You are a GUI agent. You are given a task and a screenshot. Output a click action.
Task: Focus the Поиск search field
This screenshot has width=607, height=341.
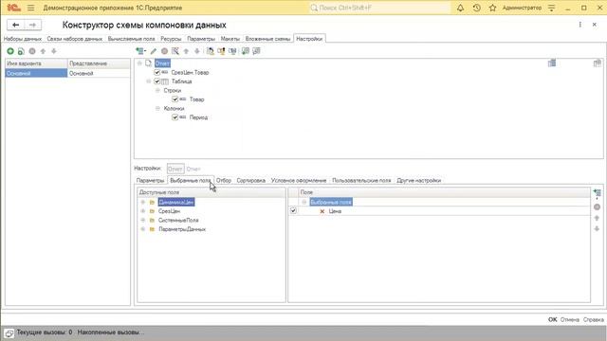pyautogui.click(x=379, y=8)
